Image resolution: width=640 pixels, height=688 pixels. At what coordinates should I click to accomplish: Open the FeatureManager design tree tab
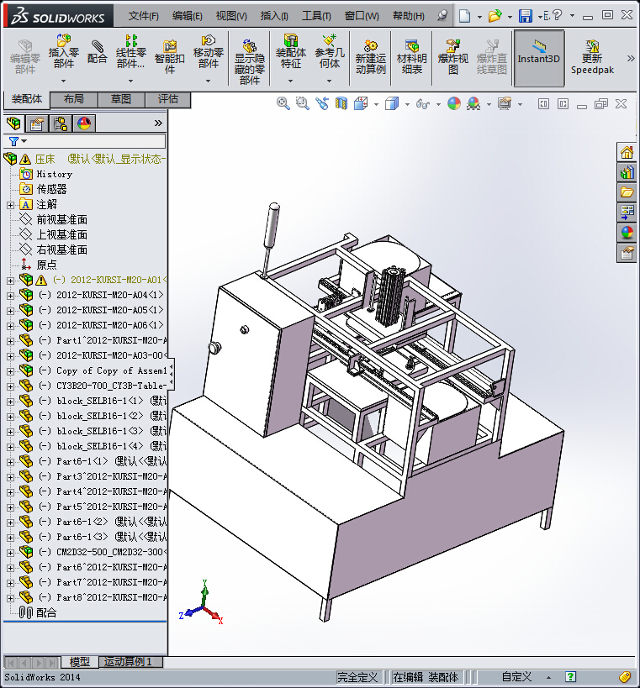coord(13,123)
